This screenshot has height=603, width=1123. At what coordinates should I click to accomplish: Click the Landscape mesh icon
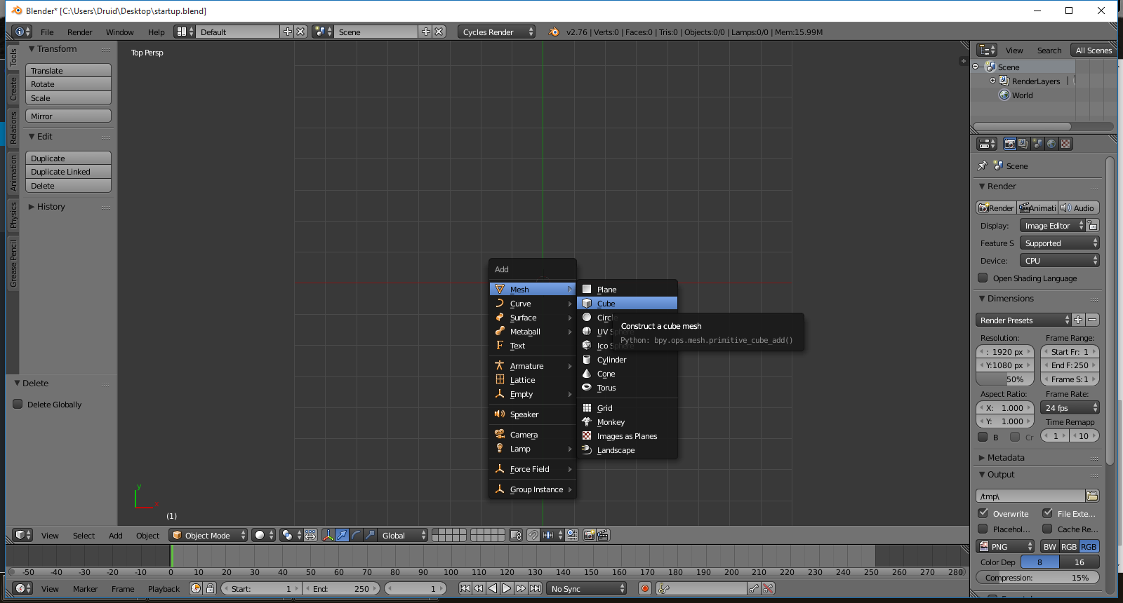587,449
